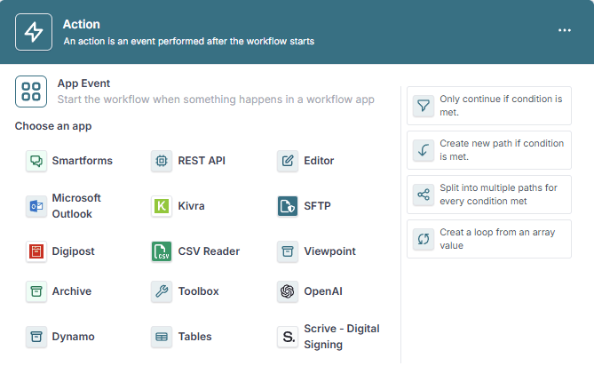Click the 'App Event' heading
Screen dimensions: 594x374
pyautogui.click(x=83, y=84)
